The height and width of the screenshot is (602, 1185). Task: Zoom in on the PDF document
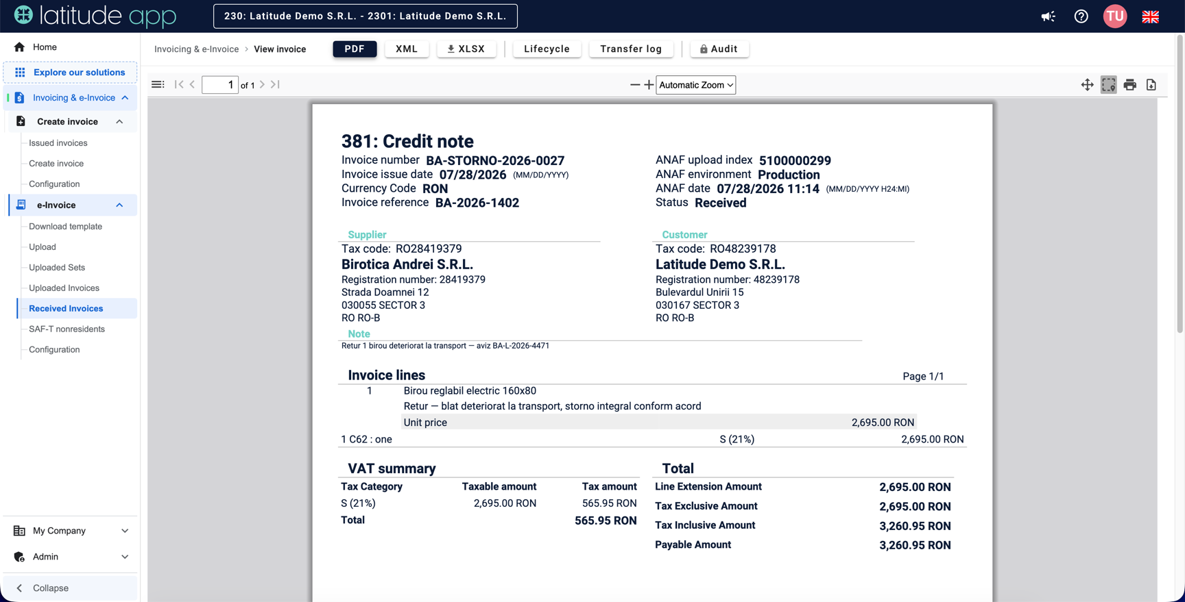click(x=649, y=85)
